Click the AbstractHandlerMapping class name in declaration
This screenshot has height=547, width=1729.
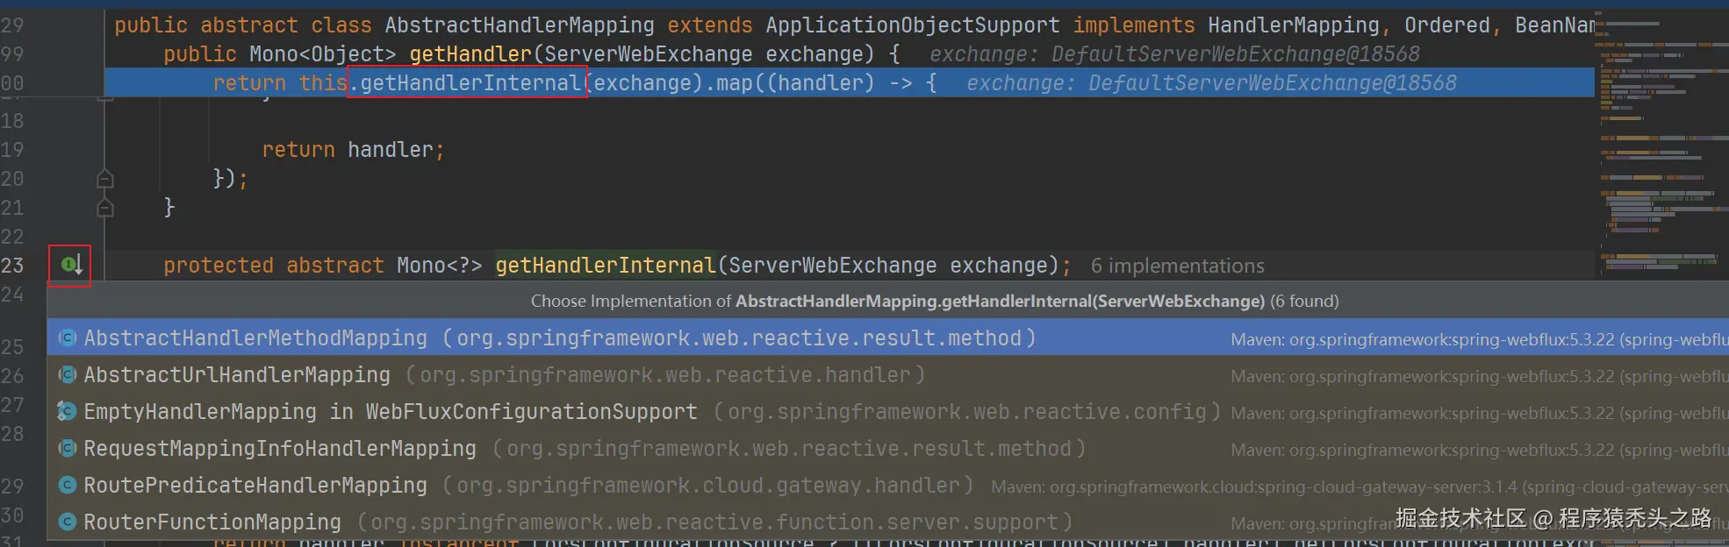pyautogui.click(x=520, y=25)
